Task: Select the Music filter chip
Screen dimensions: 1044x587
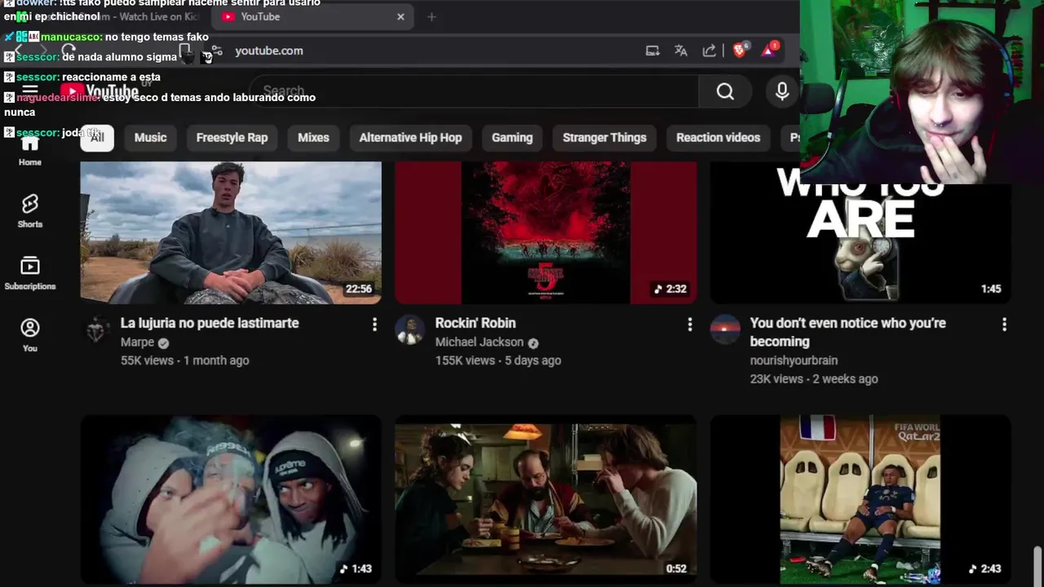Action: point(150,137)
